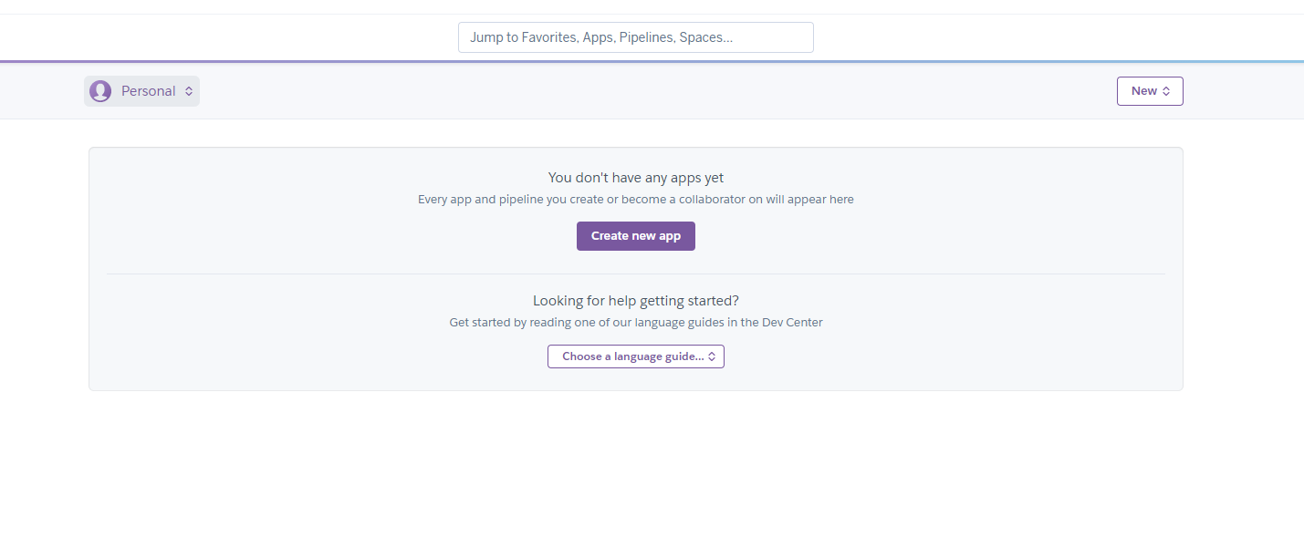Click the up-down chevron beside Personal
Viewport: 1304px width, 537px height.
tap(189, 91)
